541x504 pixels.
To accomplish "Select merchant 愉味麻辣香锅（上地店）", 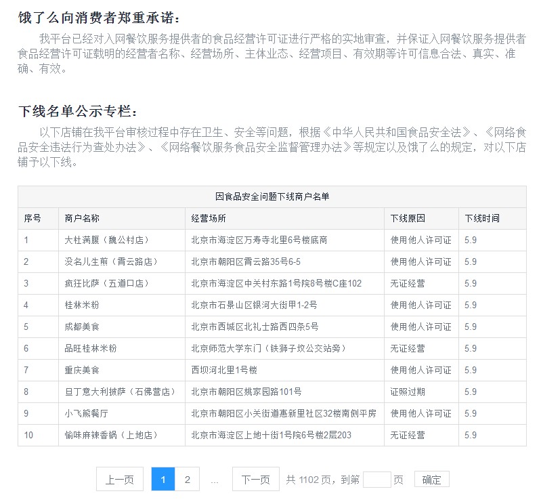I will 112,435.
